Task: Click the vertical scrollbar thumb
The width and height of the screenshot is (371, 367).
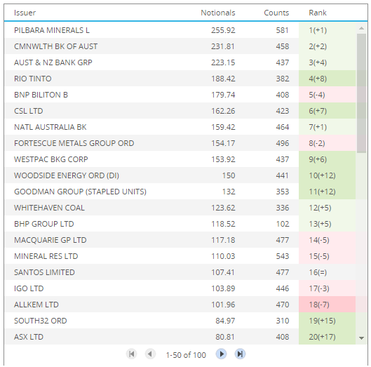Action: click(361, 93)
